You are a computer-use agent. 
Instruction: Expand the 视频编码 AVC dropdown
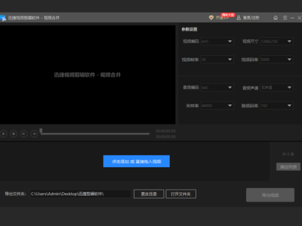tap(217, 42)
